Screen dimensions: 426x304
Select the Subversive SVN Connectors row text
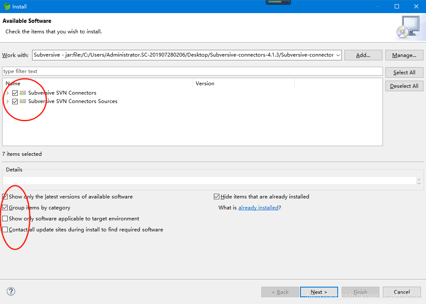tap(62, 93)
